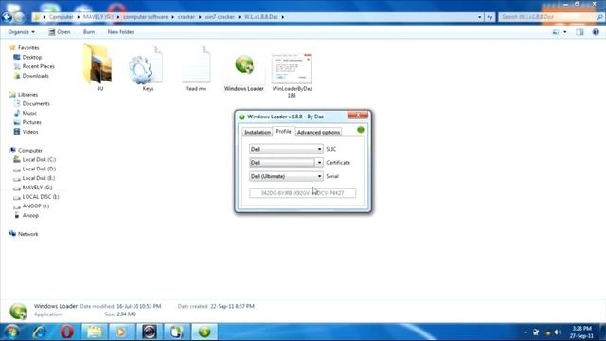This screenshot has height=341, width=606.
Task: Expand the Favorites section
Action: [x=28, y=48]
